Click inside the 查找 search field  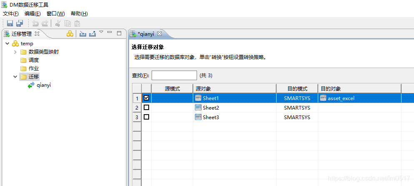tap(174, 75)
